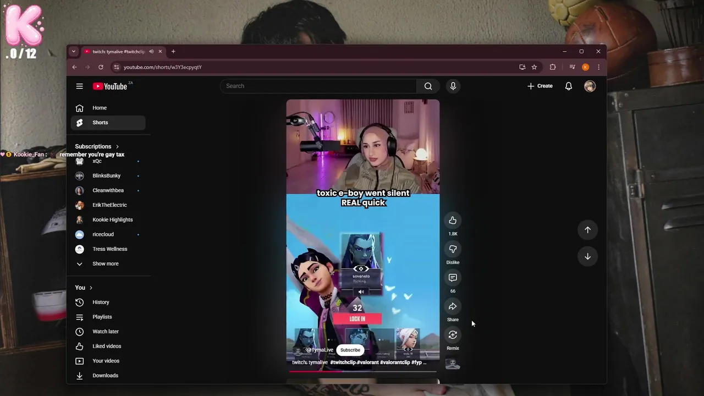
Task: Open Home in the sidebar
Action: click(108, 108)
